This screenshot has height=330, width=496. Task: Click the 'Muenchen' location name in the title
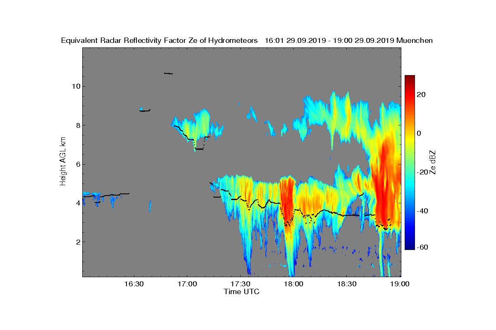(415, 40)
